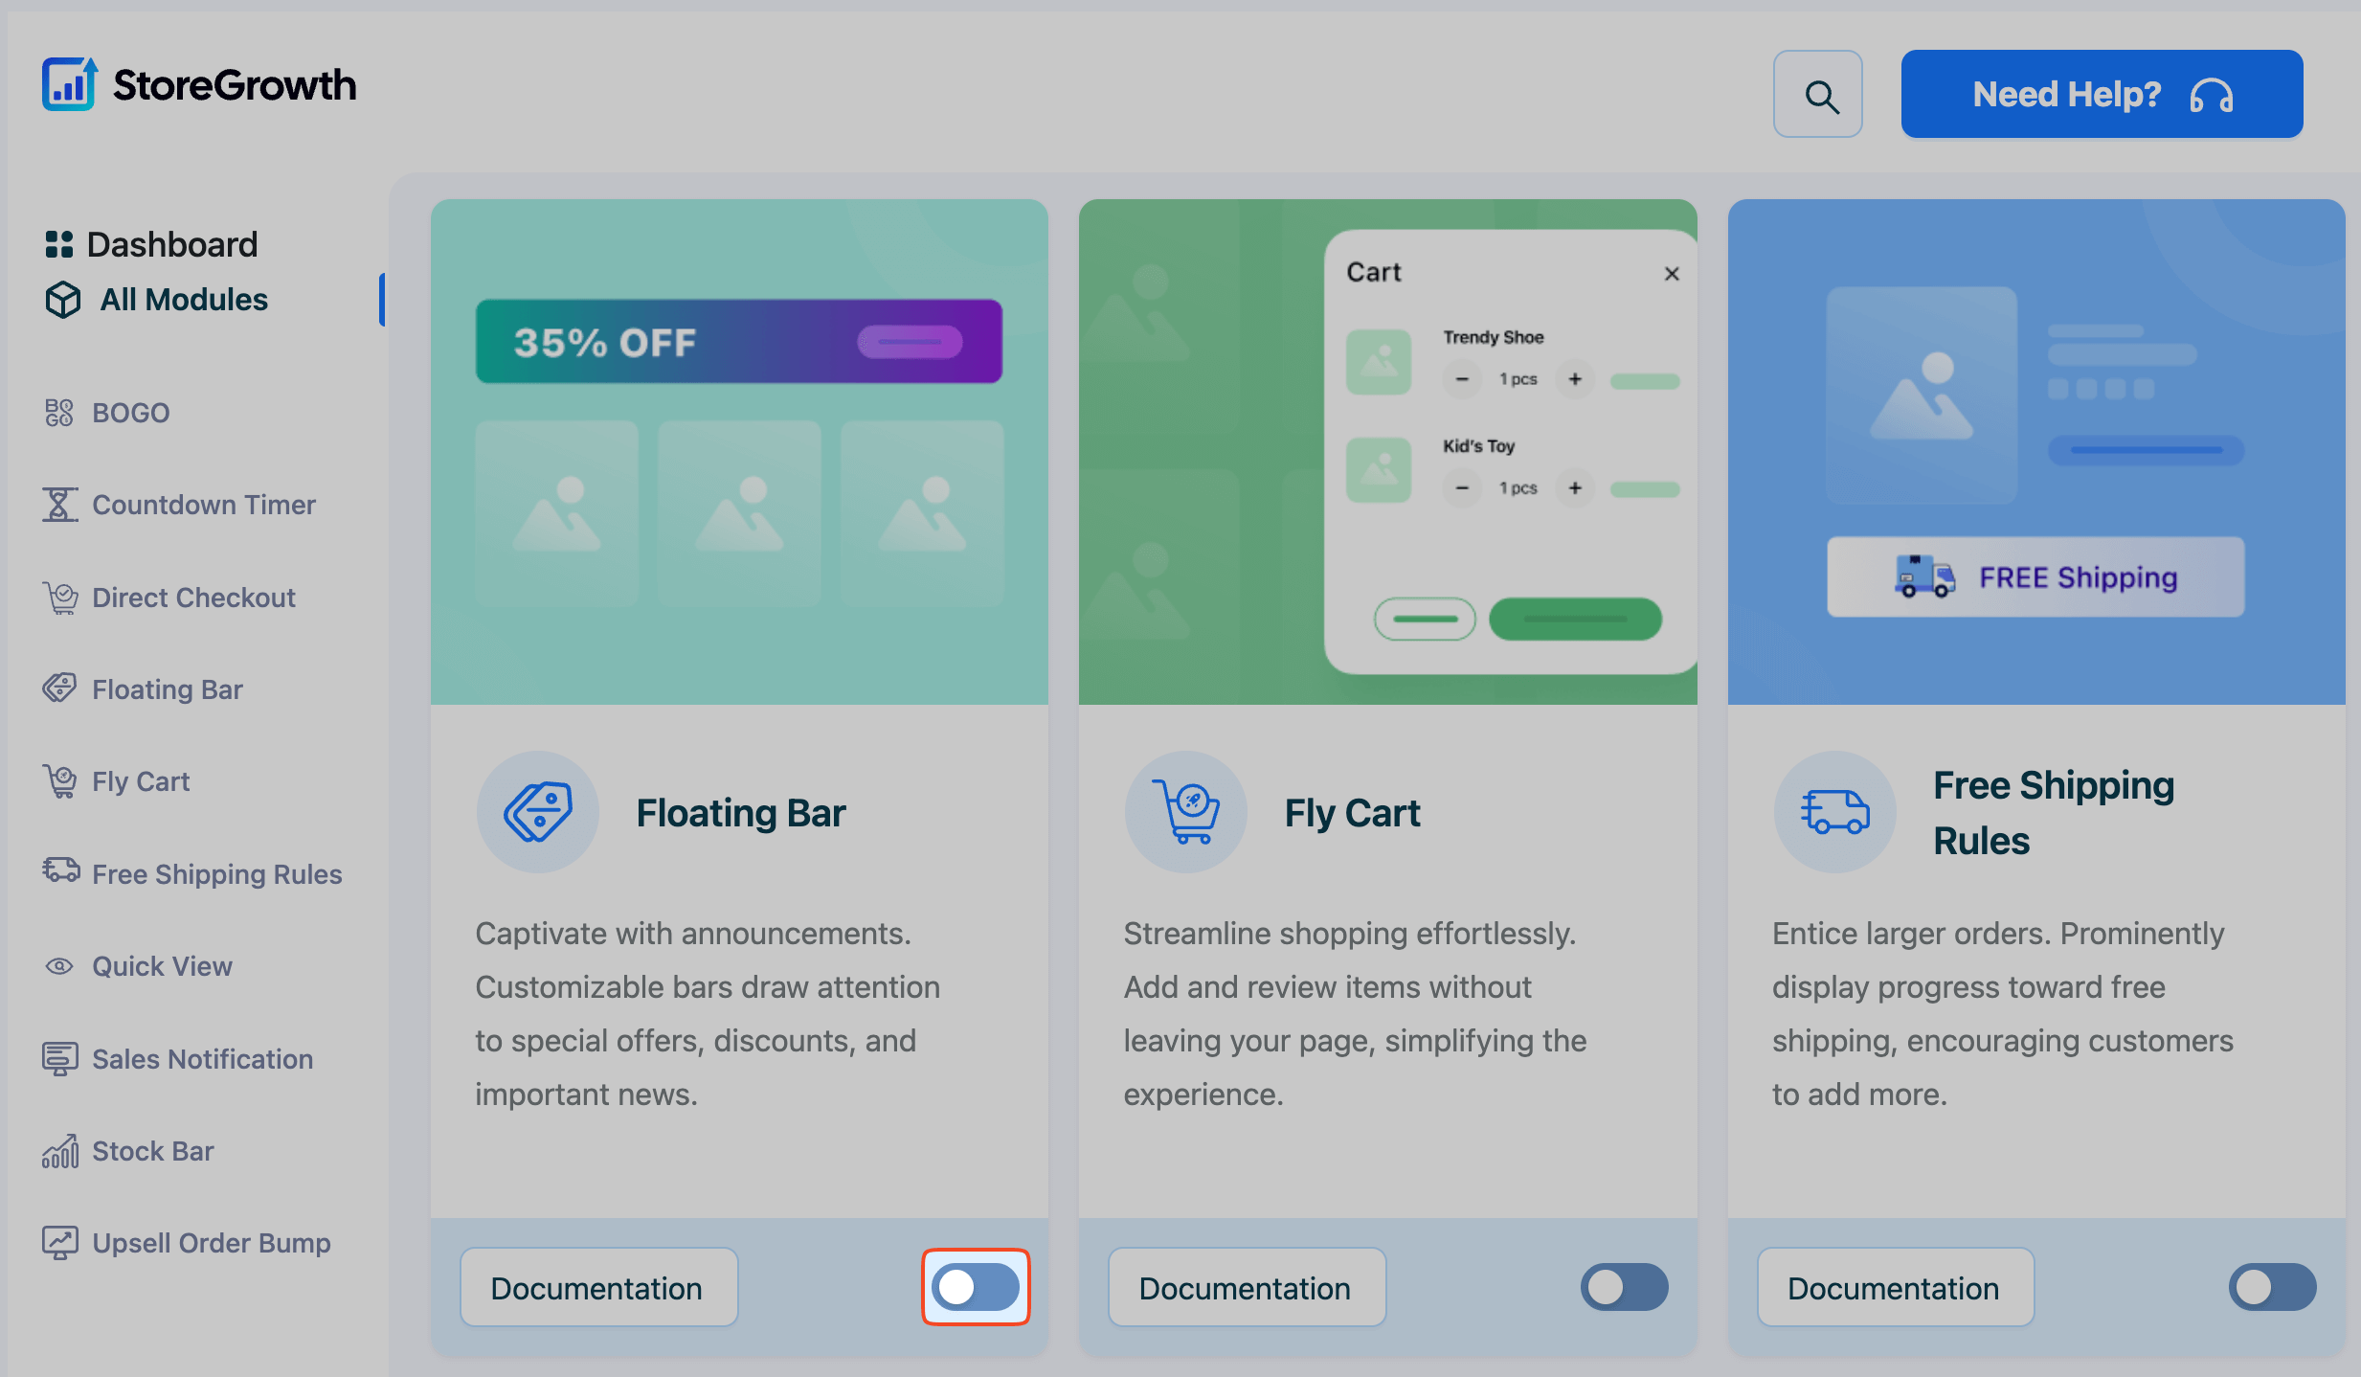The width and height of the screenshot is (2361, 1377).
Task: Click the Need Help? button
Action: [2102, 94]
